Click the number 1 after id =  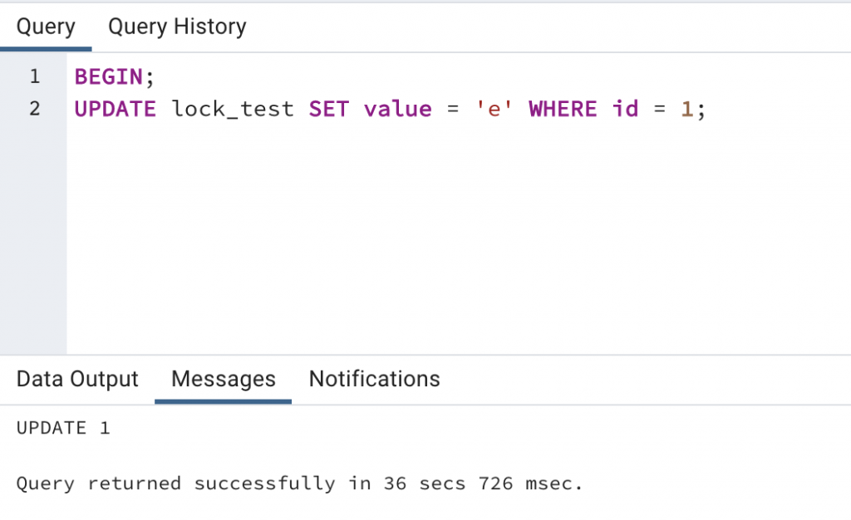pyautogui.click(x=686, y=109)
